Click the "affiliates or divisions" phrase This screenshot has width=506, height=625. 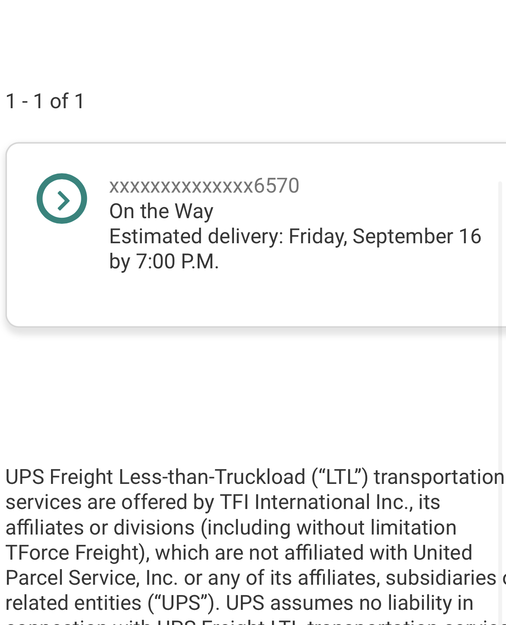coord(100,528)
